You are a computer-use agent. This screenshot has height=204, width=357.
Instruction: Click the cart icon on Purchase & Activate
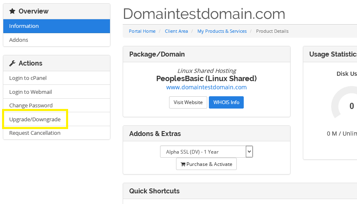[183, 164]
